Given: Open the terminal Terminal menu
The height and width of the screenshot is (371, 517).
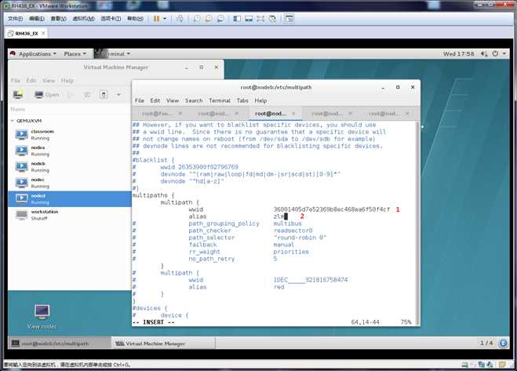Looking at the screenshot, I should point(220,100).
